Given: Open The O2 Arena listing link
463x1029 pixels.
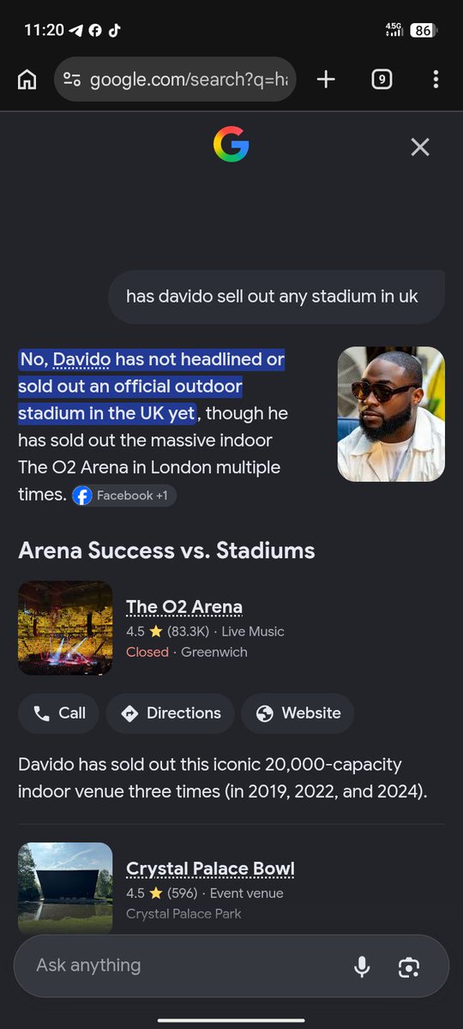Looking at the screenshot, I should point(184,607).
